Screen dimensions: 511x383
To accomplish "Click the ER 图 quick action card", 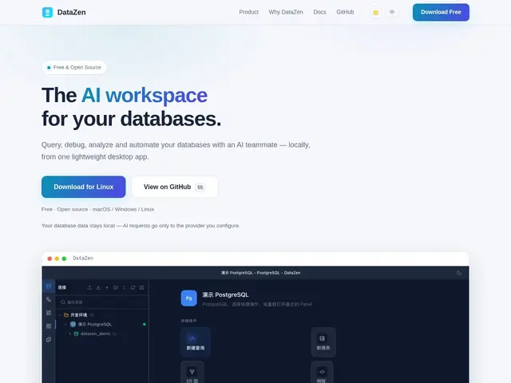I will pos(192,373).
